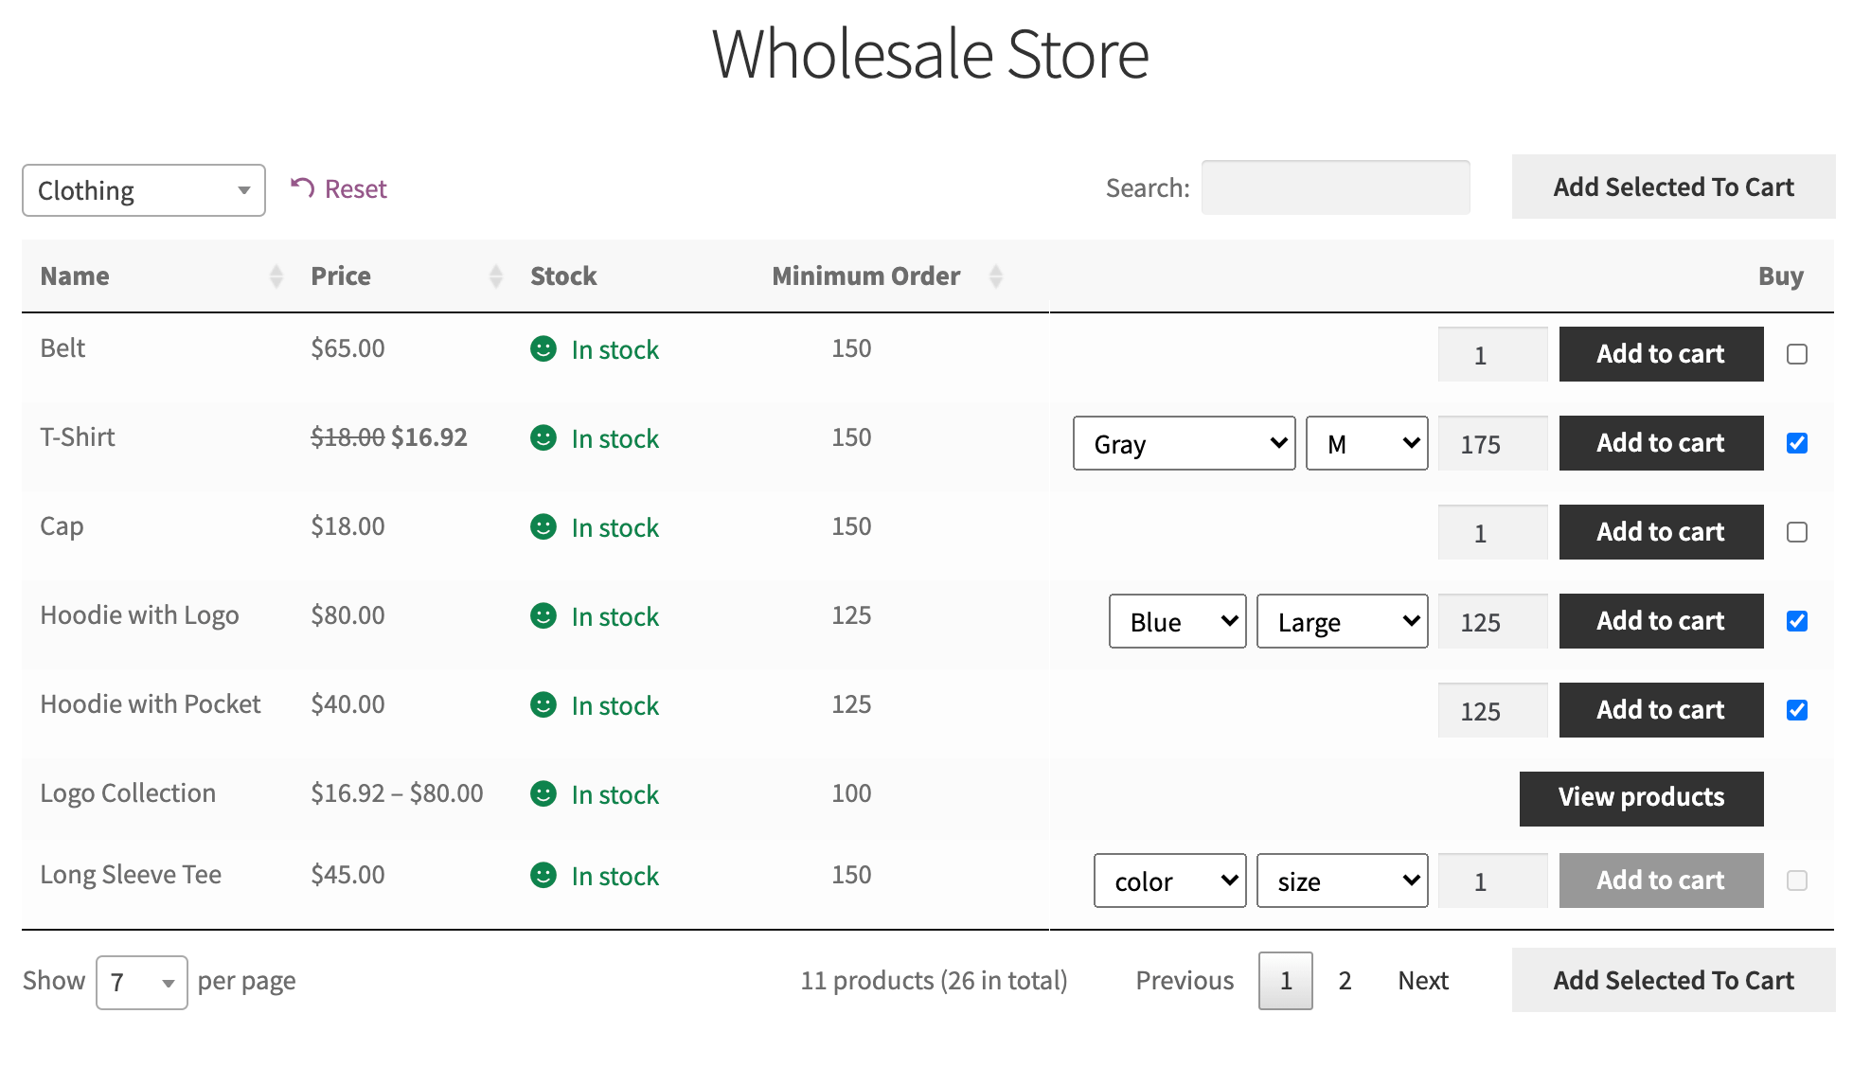The width and height of the screenshot is (1871, 1085).
Task: Click the Logo Collection in-stock smiley icon
Action: pos(543,794)
